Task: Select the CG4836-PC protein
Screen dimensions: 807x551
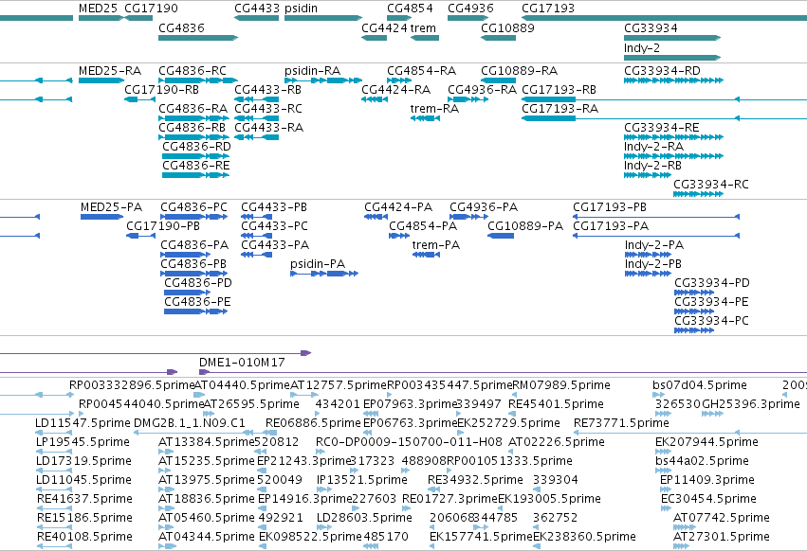Action: point(194,207)
